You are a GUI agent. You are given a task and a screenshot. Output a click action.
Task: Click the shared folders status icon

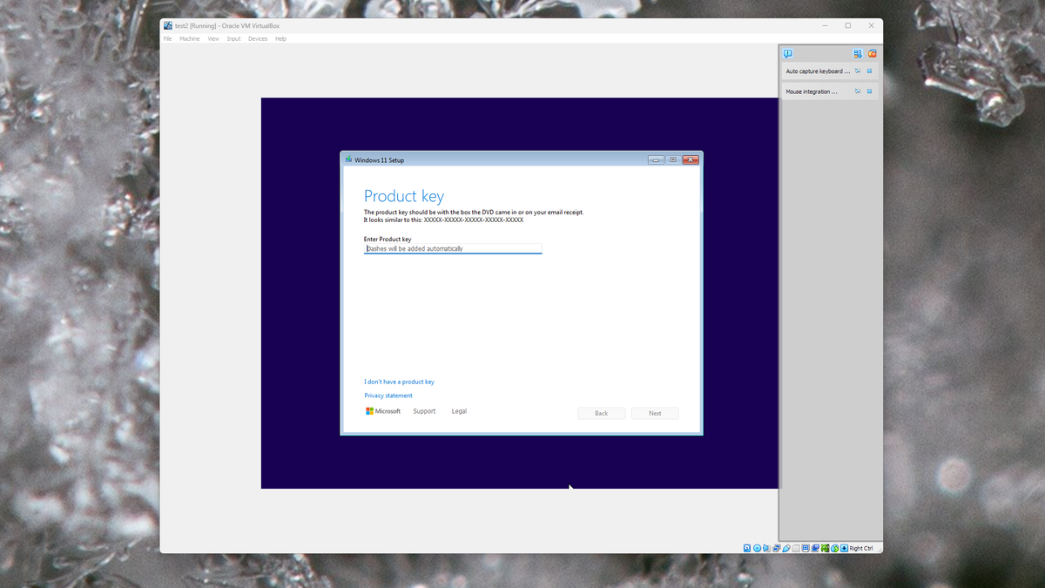pos(795,547)
